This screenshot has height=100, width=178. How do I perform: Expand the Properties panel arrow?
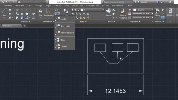(x=140, y=22)
